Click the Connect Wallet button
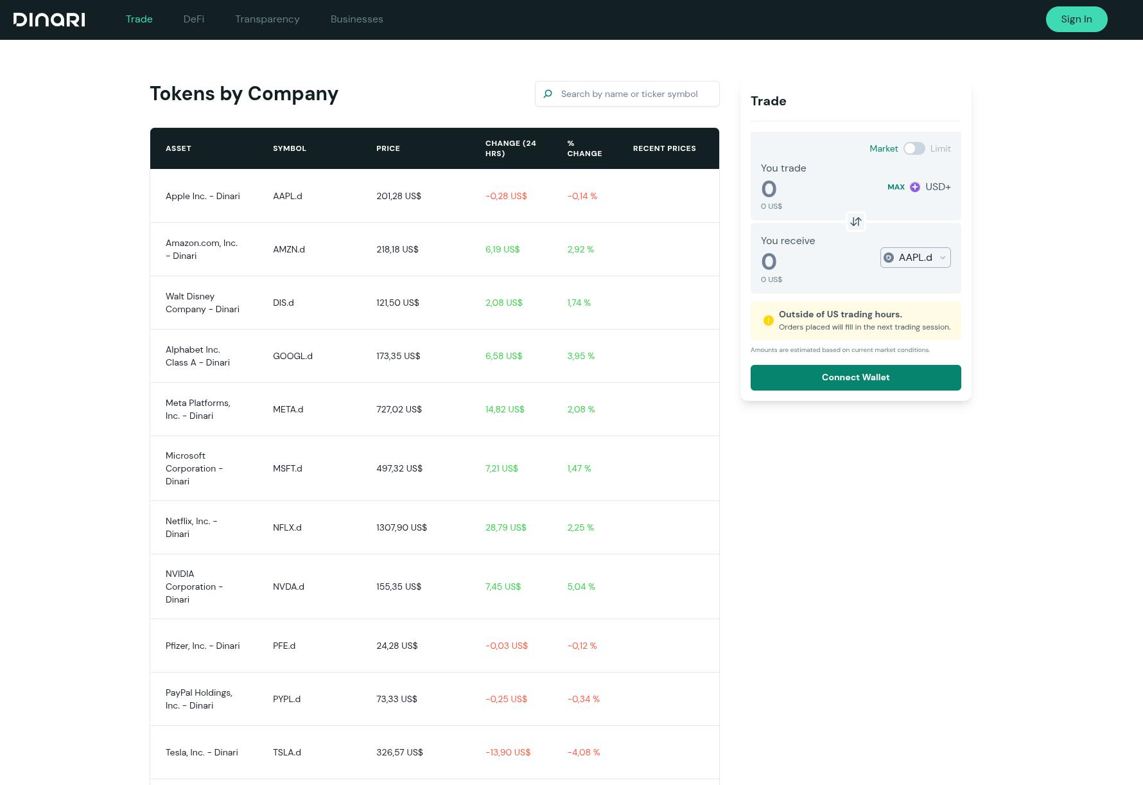The width and height of the screenshot is (1143, 785). pyautogui.click(x=856, y=378)
